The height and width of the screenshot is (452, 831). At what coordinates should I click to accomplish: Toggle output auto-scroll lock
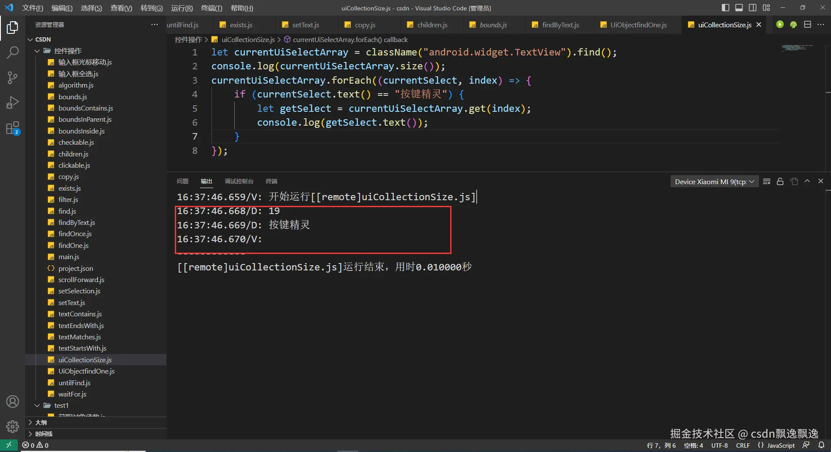tap(780, 182)
